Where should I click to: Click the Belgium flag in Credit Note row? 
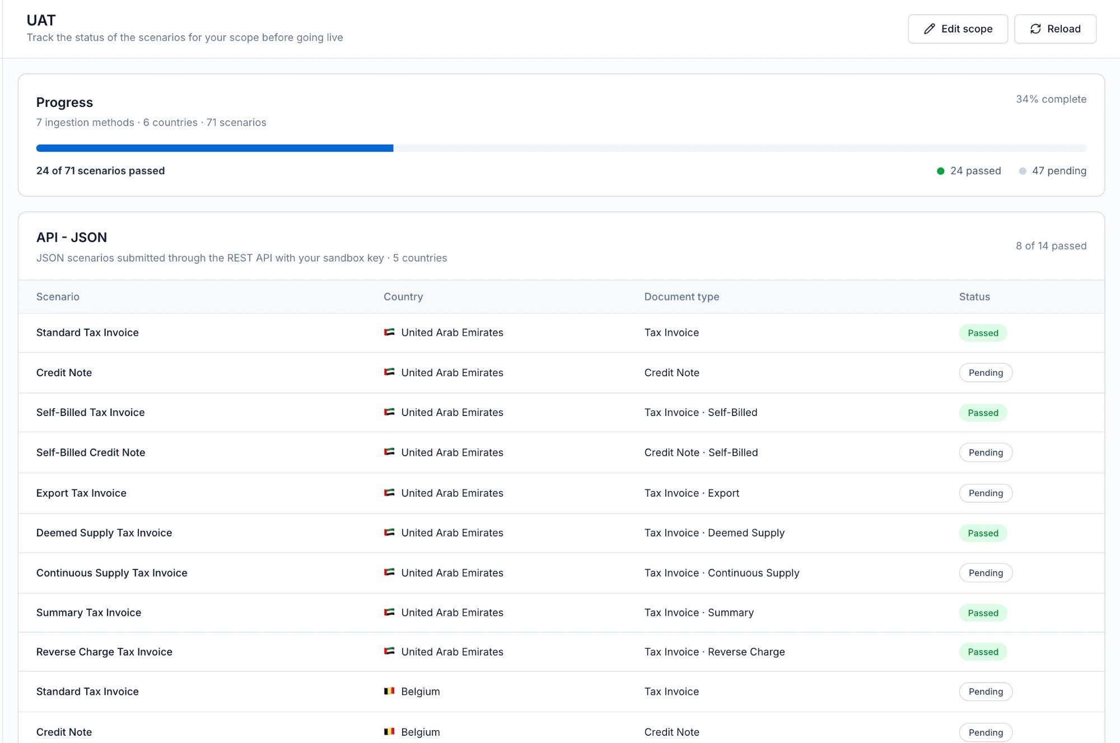(389, 732)
